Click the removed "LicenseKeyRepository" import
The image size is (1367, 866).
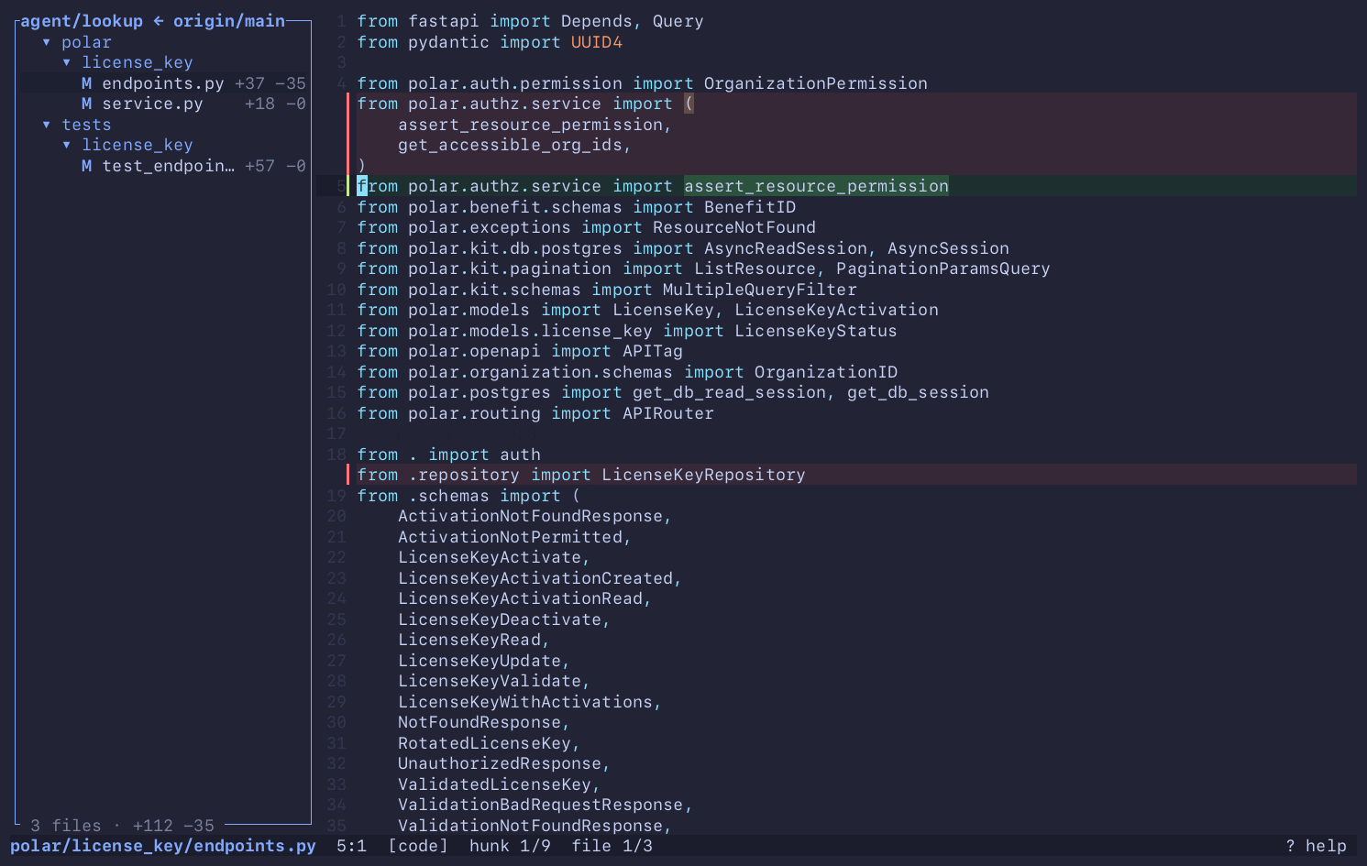click(x=704, y=475)
